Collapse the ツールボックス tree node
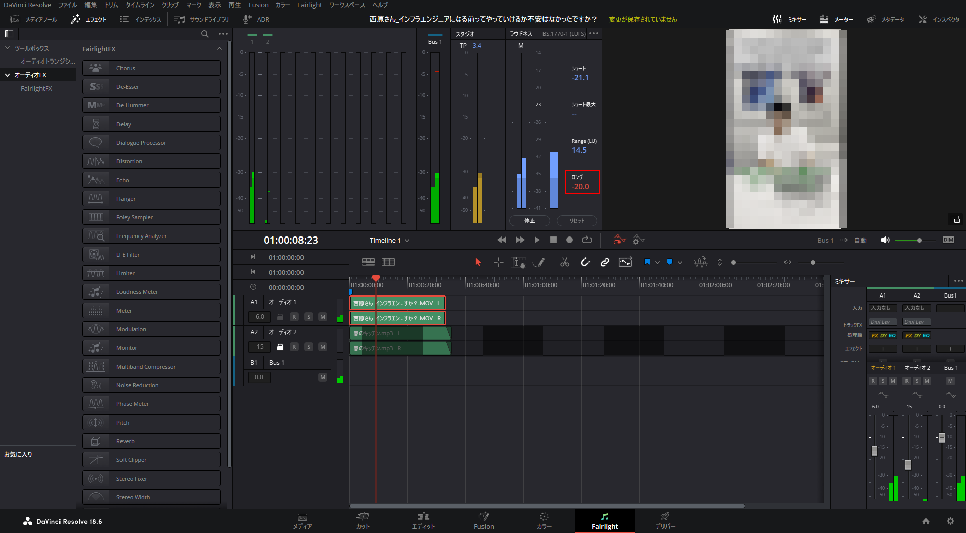 7,48
